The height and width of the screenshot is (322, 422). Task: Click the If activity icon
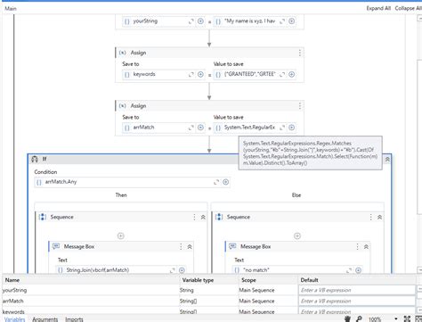coord(35,159)
